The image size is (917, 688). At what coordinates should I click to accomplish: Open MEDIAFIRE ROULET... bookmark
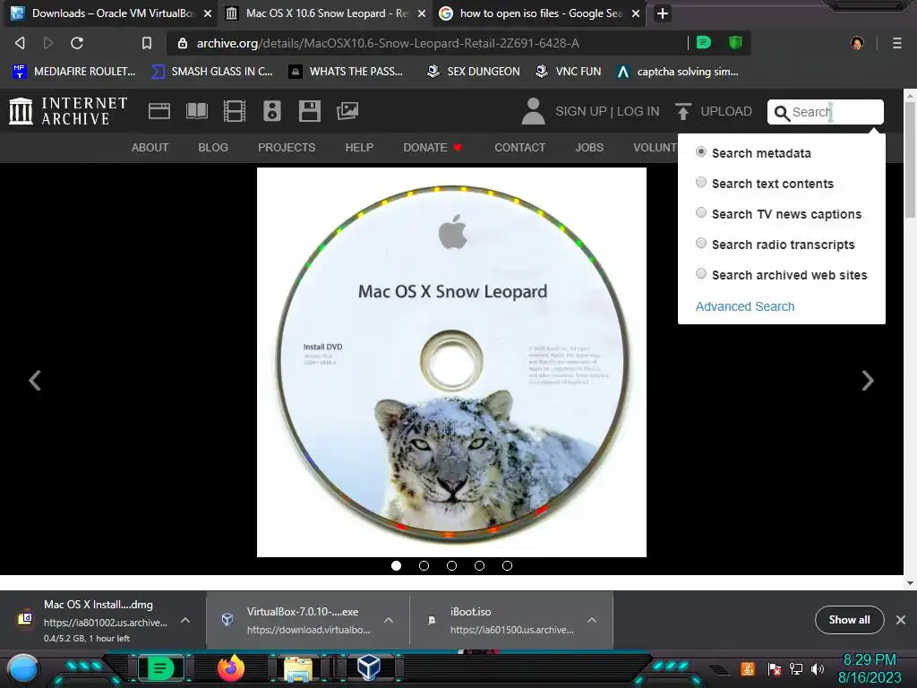[x=74, y=72]
